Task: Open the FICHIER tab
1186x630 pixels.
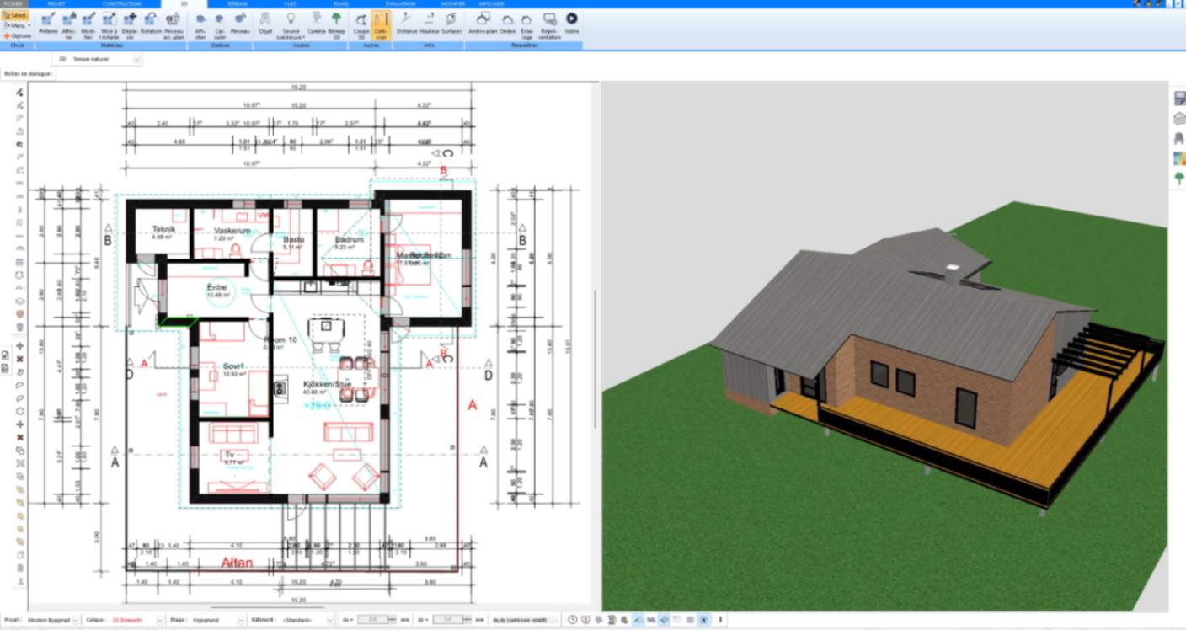Action: [12, 3]
